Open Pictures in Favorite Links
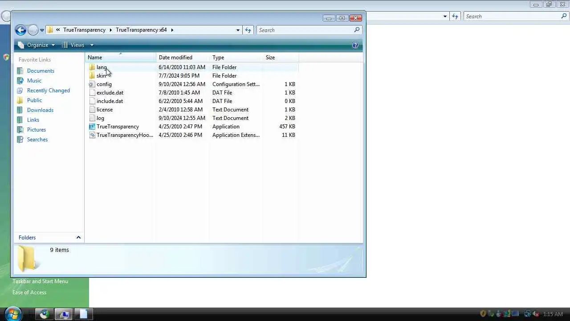 (x=37, y=130)
